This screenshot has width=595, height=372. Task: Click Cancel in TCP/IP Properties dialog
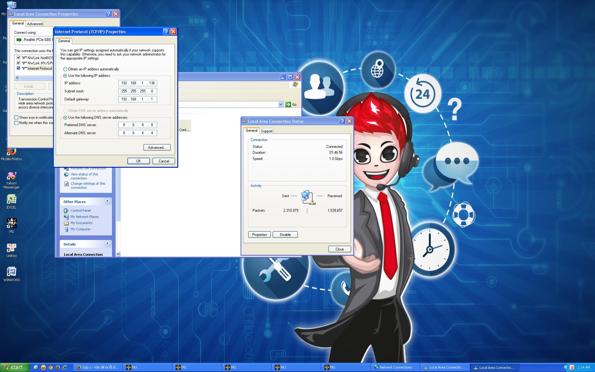pos(164,161)
